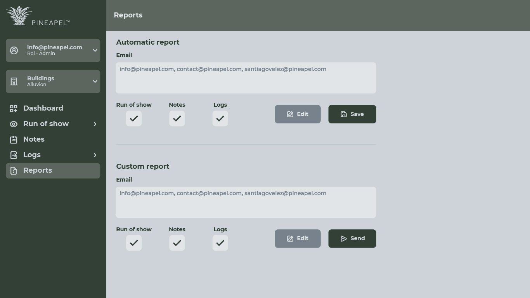Uncheck Notes in Custom report

(x=177, y=243)
